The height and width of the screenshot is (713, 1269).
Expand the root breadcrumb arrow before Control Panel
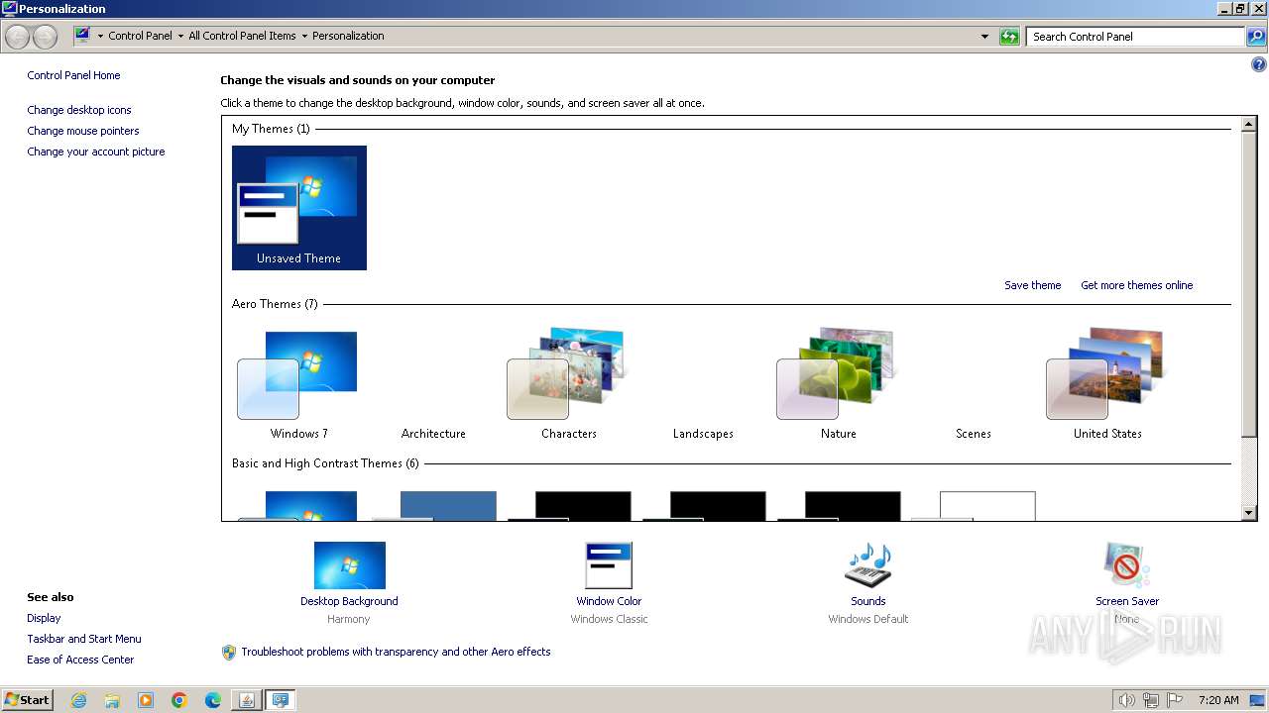(x=100, y=36)
